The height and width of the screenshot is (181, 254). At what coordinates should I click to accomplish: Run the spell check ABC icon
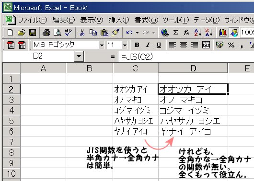(69, 33)
